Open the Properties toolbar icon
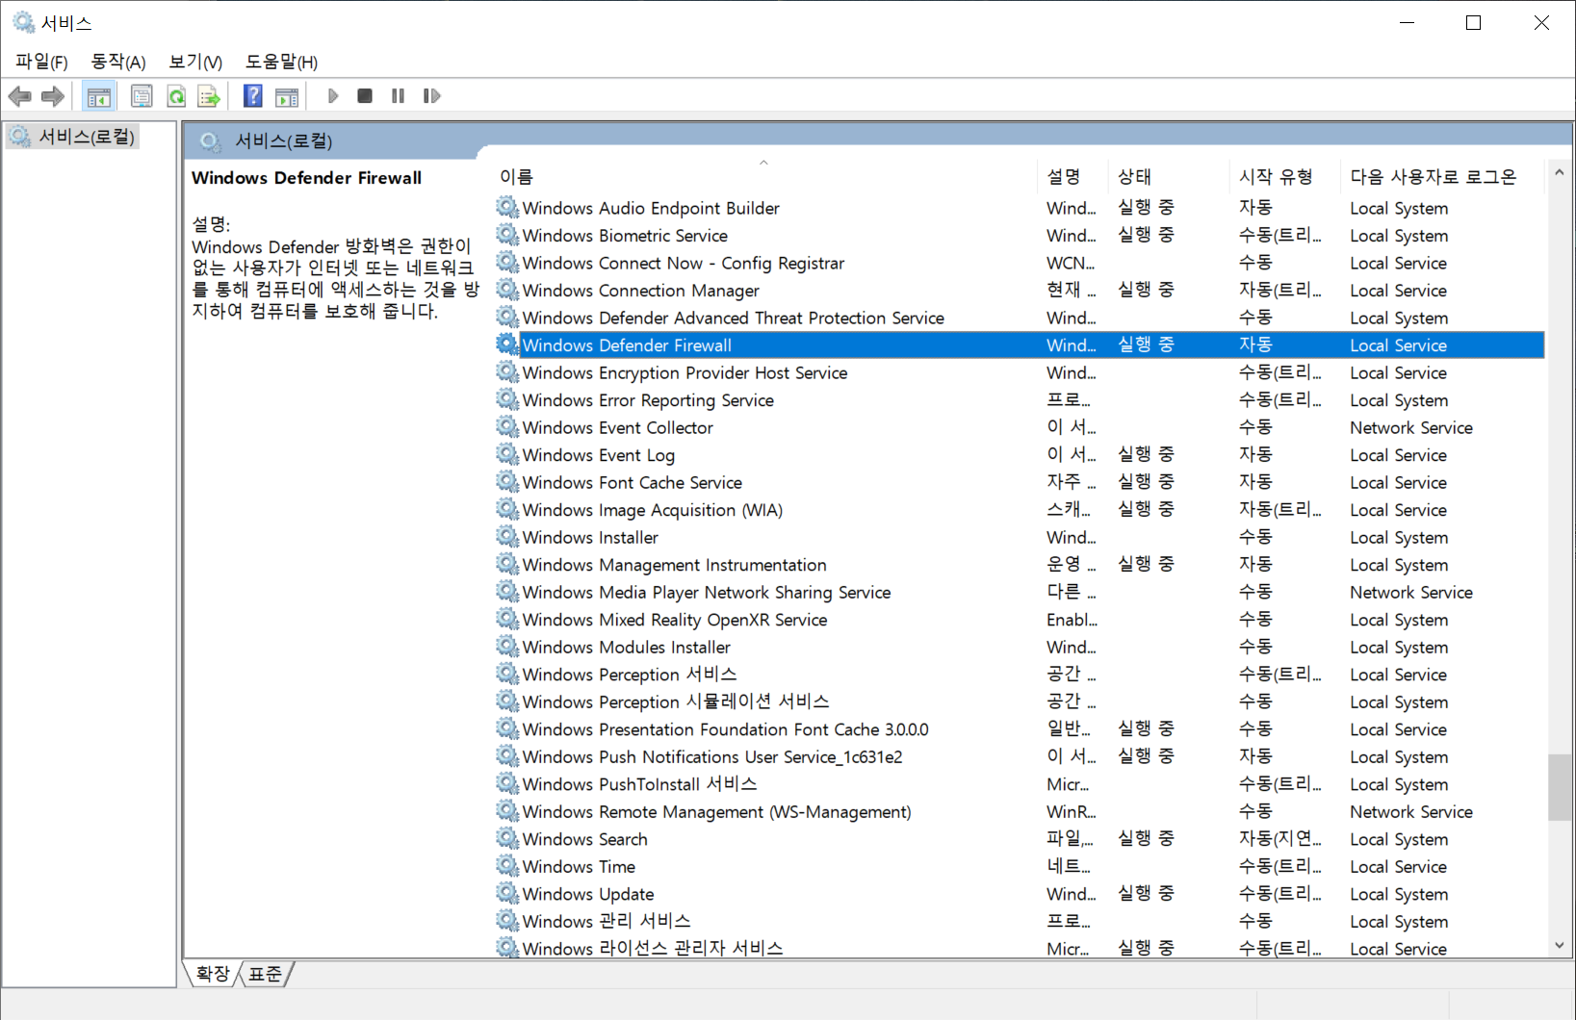 tap(142, 96)
